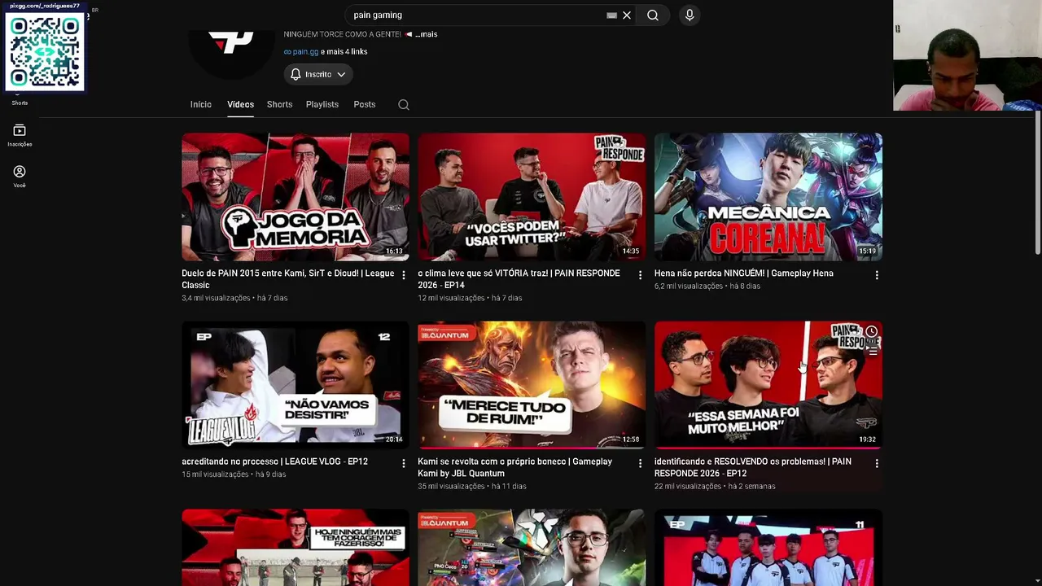Open options menu for PAIN RESPONDE EP12 video
1042x586 pixels.
(877, 463)
